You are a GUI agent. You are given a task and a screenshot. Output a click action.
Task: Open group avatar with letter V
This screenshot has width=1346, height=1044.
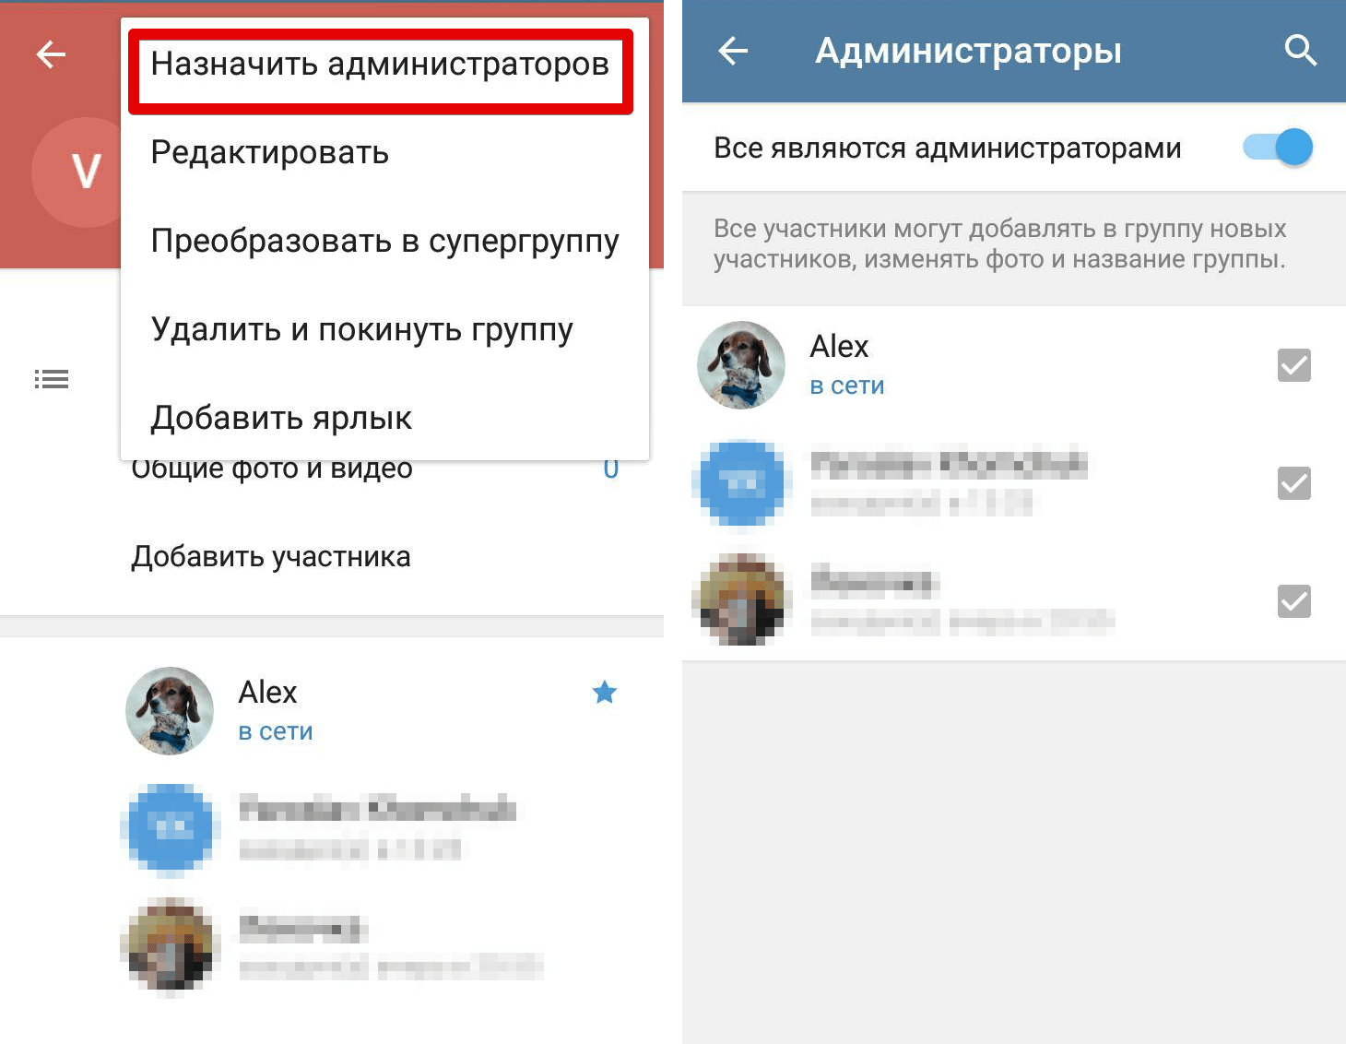[79, 172]
